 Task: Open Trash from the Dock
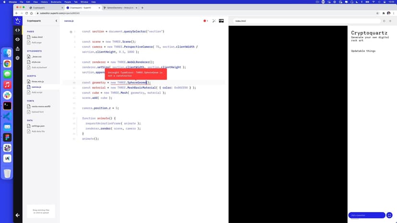point(7,173)
